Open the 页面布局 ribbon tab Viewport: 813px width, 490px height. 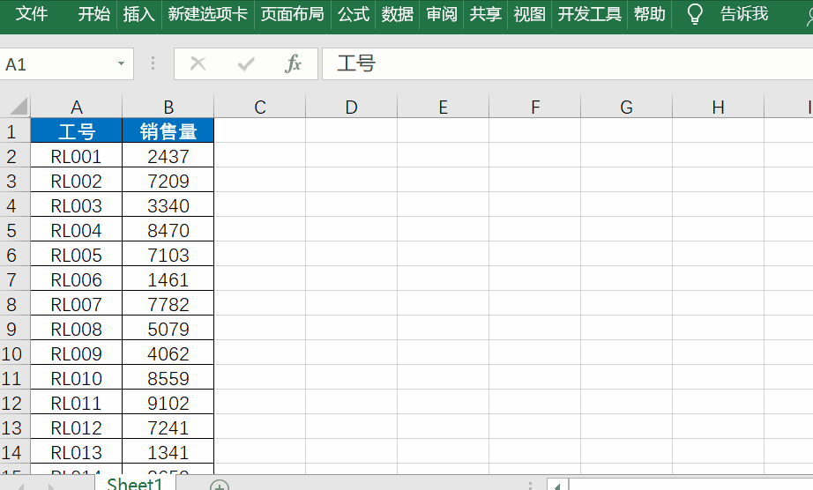[292, 13]
